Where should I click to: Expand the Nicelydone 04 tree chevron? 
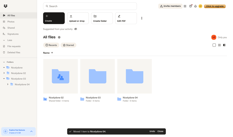pos(8,84)
